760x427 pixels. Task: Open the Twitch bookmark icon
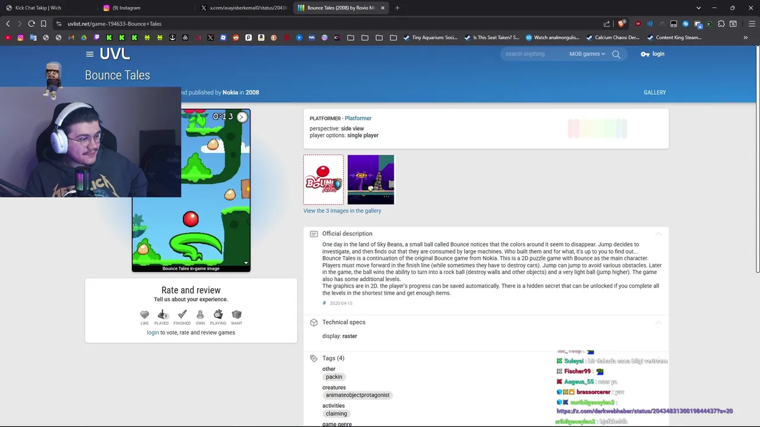(x=97, y=37)
